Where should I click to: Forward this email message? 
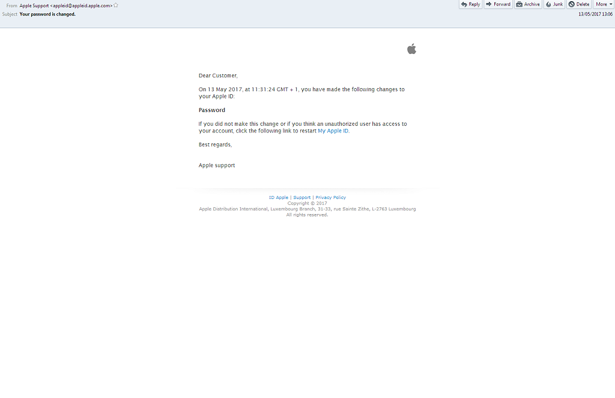coord(498,4)
